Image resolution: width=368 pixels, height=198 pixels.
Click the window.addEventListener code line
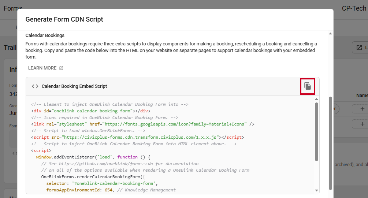click(93, 157)
